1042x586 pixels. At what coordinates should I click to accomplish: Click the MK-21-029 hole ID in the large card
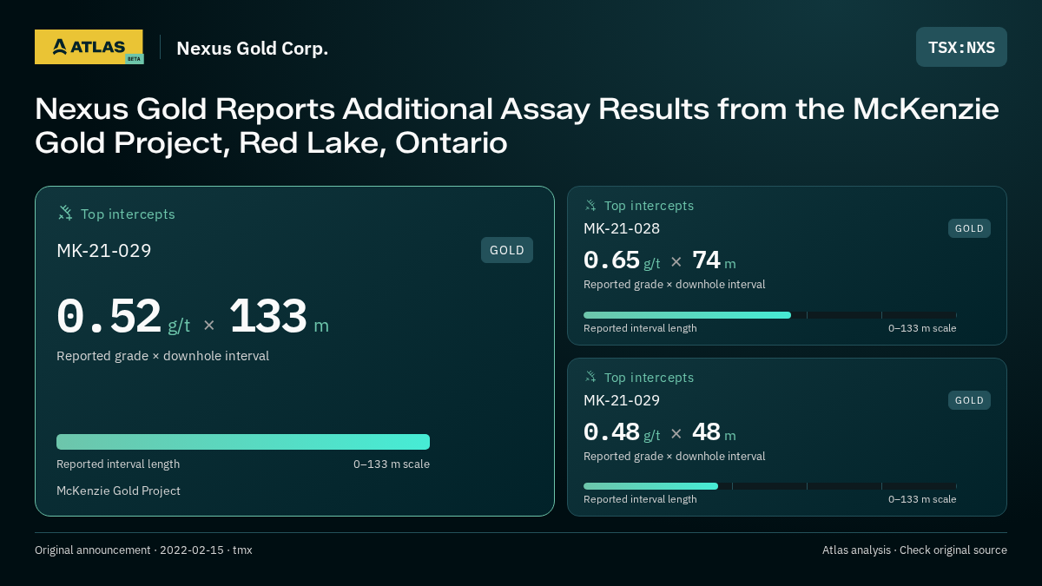104,251
